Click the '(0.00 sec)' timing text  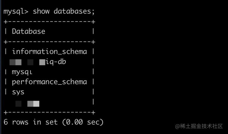tap(83, 122)
